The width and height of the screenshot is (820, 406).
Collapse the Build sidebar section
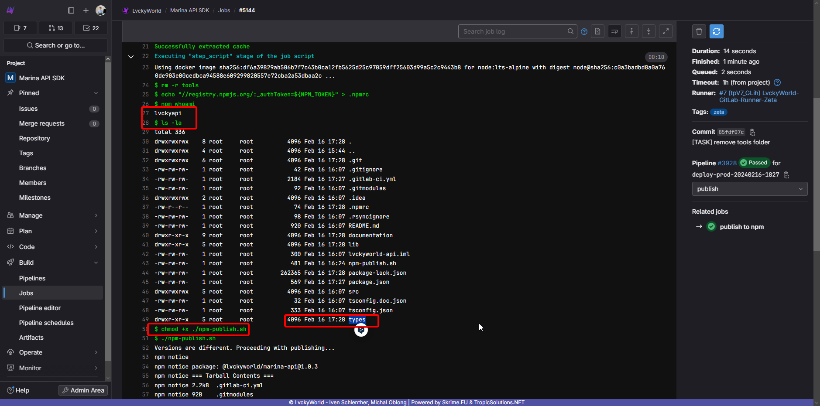coord(52,263)
